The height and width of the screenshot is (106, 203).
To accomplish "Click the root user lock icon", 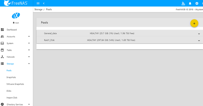I will pyautogui.click(x=14, y=23).
